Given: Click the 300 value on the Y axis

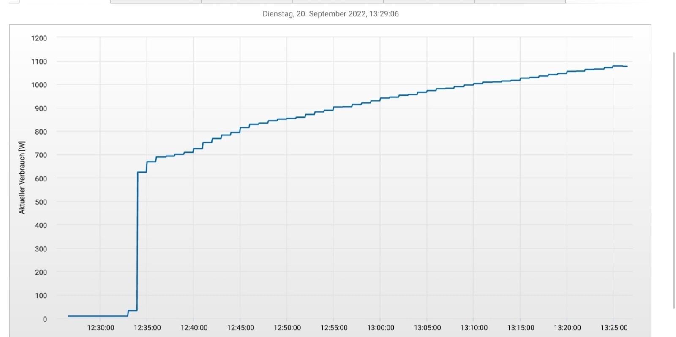Looking at the screenshot, I should click(41, 249).
